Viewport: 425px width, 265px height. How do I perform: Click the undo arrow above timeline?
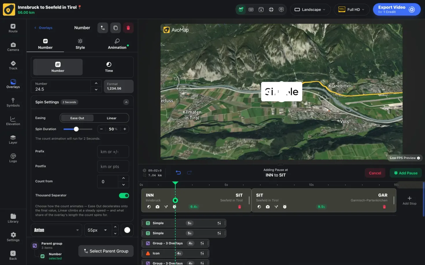[178, 173]
